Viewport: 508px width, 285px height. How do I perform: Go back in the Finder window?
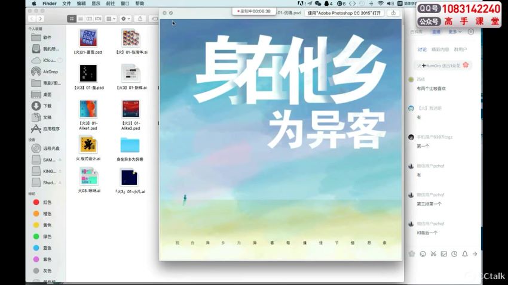32,18
